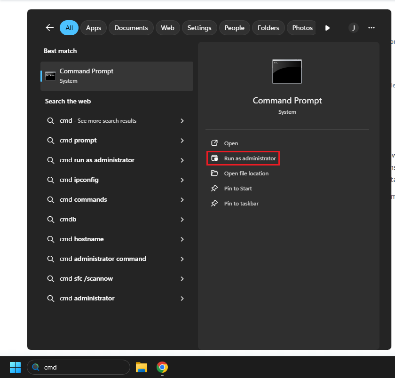The height and width of the screenshot is (378, 395).
Task: Open the Start menu from the taskbar
Action: (x=15, y=367)
